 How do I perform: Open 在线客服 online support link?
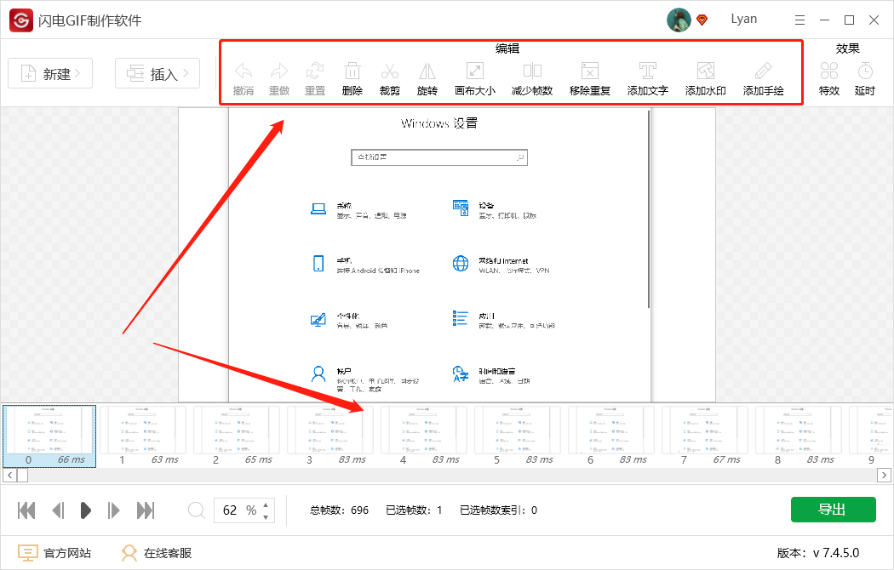157,553
